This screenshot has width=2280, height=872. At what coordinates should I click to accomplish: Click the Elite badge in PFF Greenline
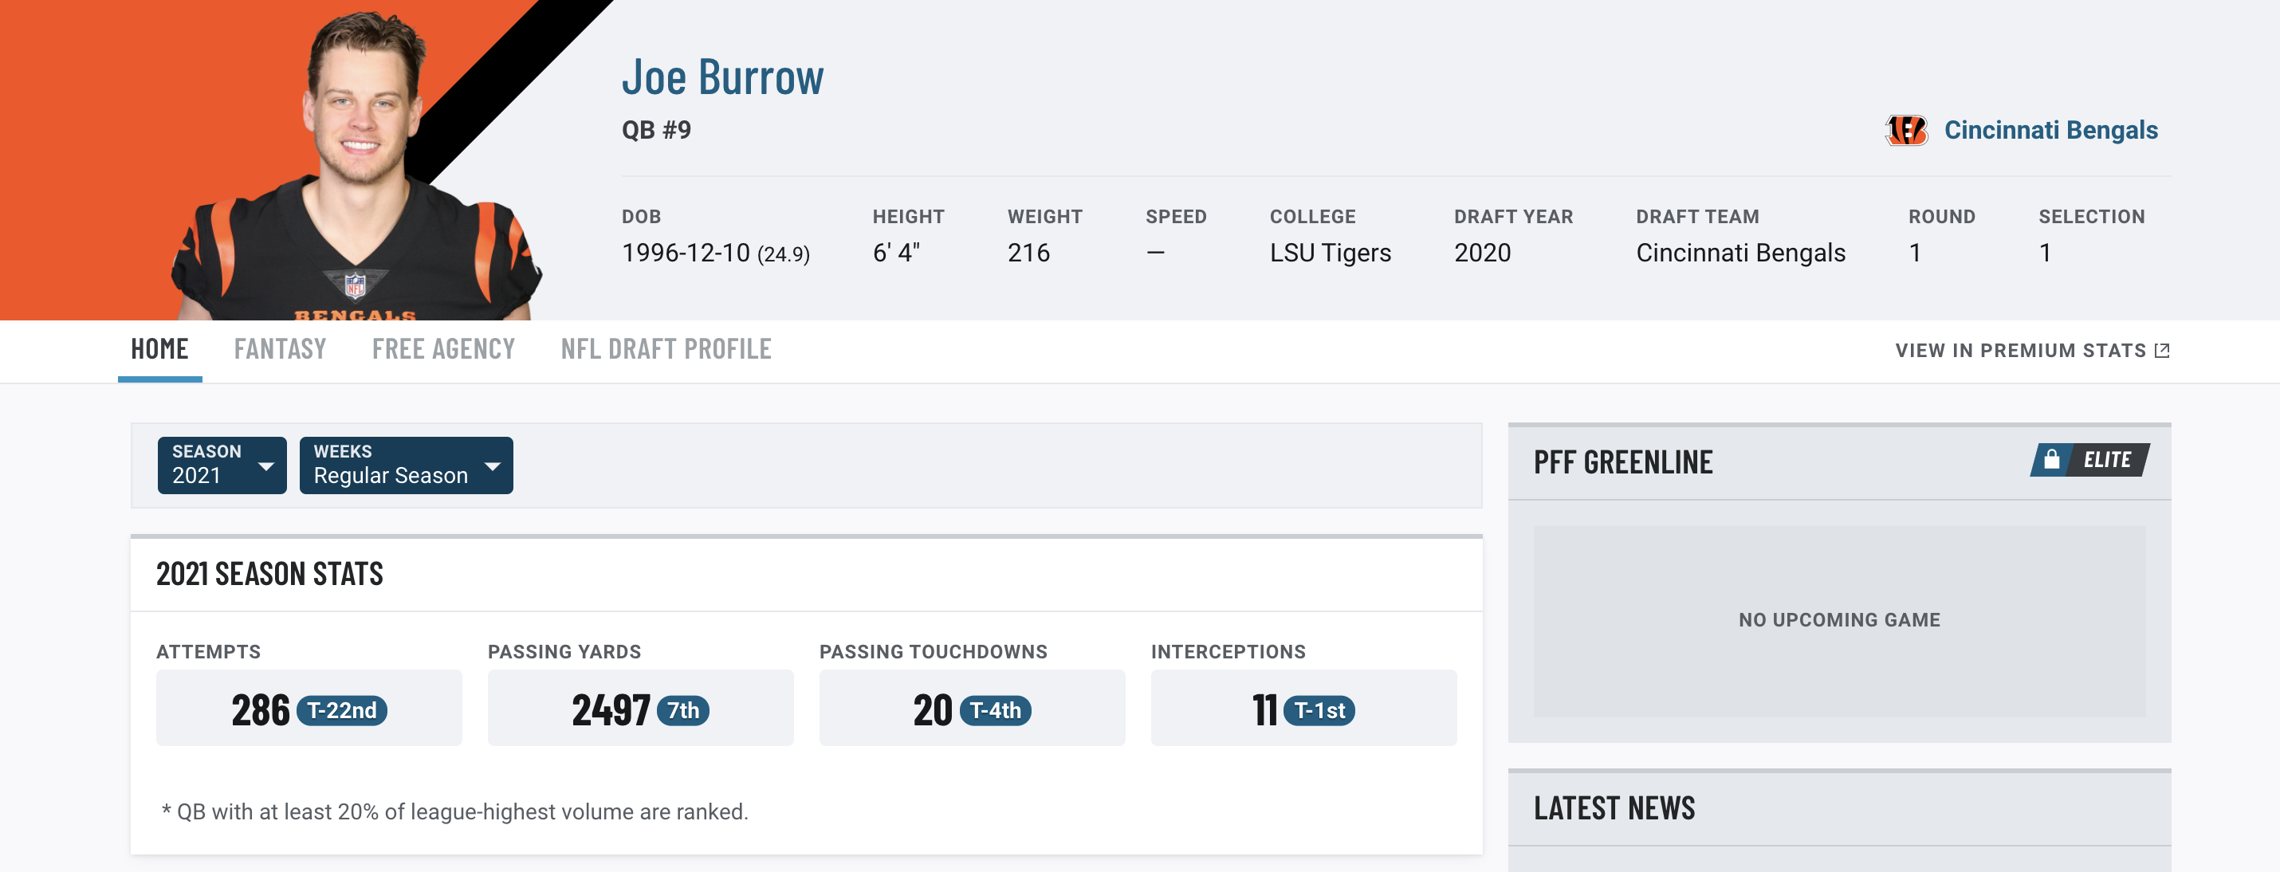2089,459
